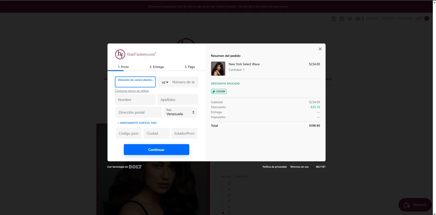This screenshot has width=436, height=215.
Task: Click the Rewards gift bag icon
Action: [407, 205]
